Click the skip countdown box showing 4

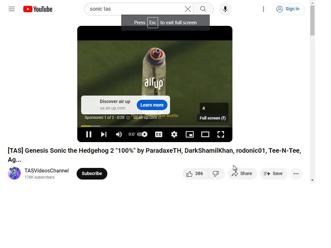coord(214,108)
